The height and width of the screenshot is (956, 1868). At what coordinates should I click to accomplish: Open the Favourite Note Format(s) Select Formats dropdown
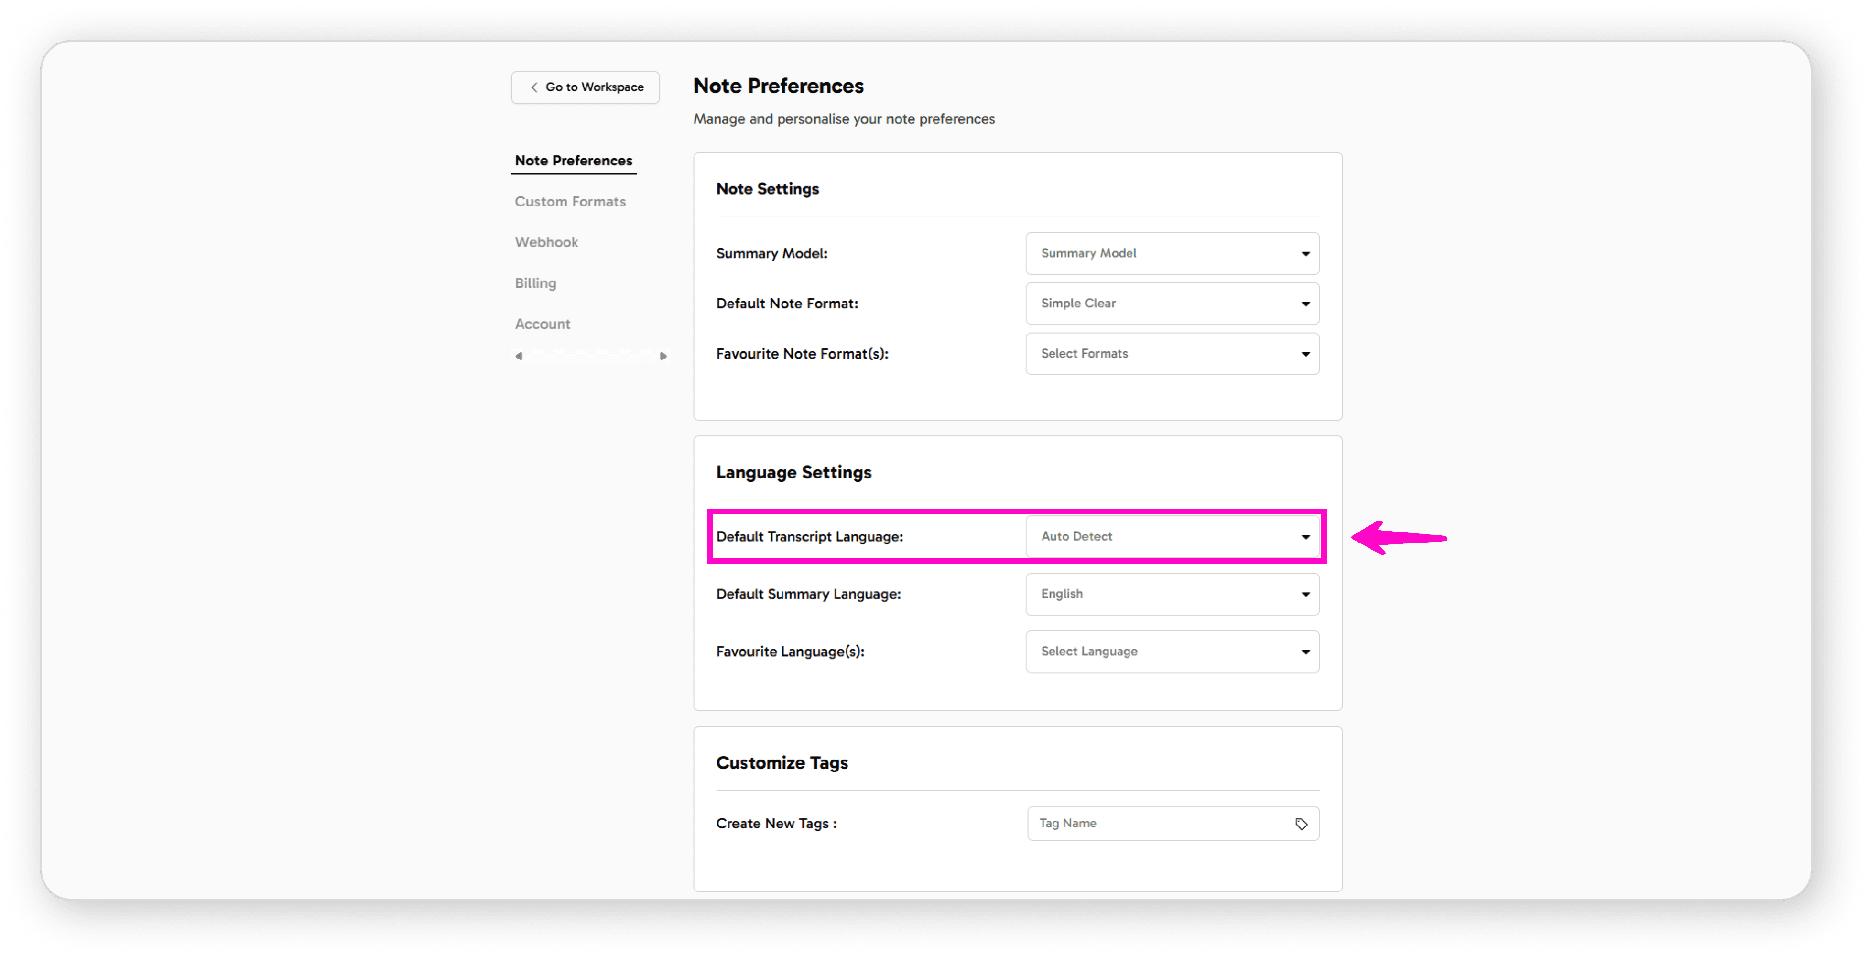click(x=1171, y=354)
